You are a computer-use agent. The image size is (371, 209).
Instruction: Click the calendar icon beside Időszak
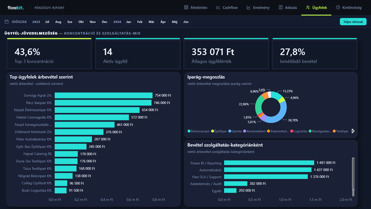7,22
